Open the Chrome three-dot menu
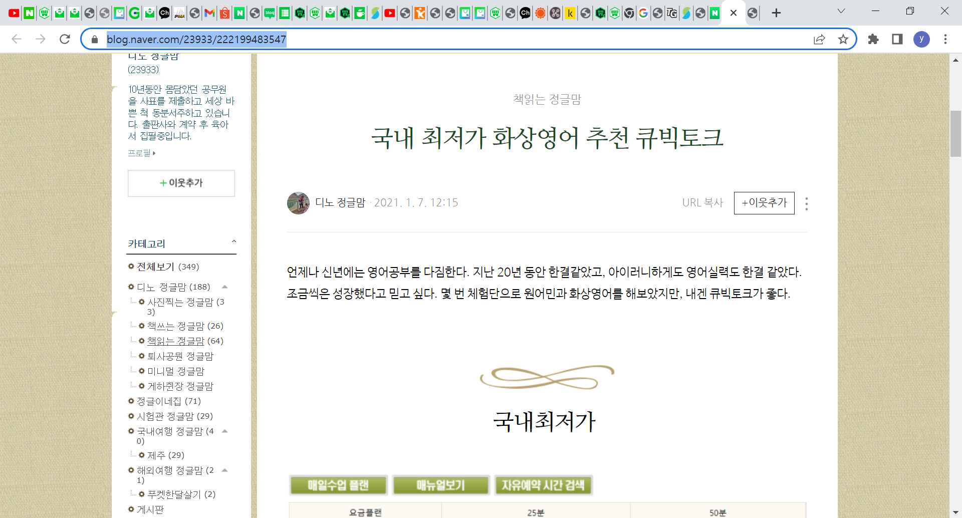The width and height of the screenshot is (962, 518). [945, 39]
